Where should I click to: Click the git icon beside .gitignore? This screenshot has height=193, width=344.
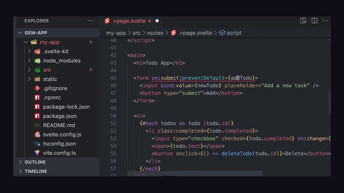coord(37,88)
